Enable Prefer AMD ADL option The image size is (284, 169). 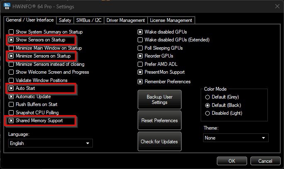(x=140, y=64)
